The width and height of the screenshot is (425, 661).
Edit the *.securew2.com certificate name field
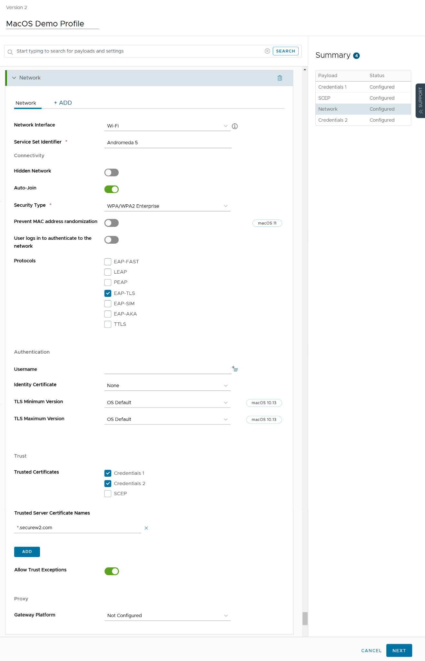tap(78, 528)
